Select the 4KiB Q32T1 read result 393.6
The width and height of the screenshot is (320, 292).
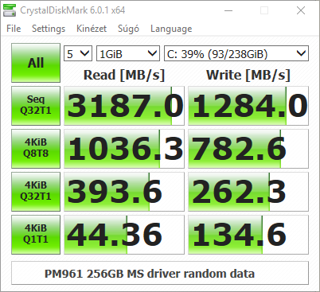click(x=124, y=192)
